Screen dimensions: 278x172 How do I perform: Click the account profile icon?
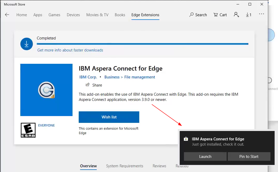[236, 15]
